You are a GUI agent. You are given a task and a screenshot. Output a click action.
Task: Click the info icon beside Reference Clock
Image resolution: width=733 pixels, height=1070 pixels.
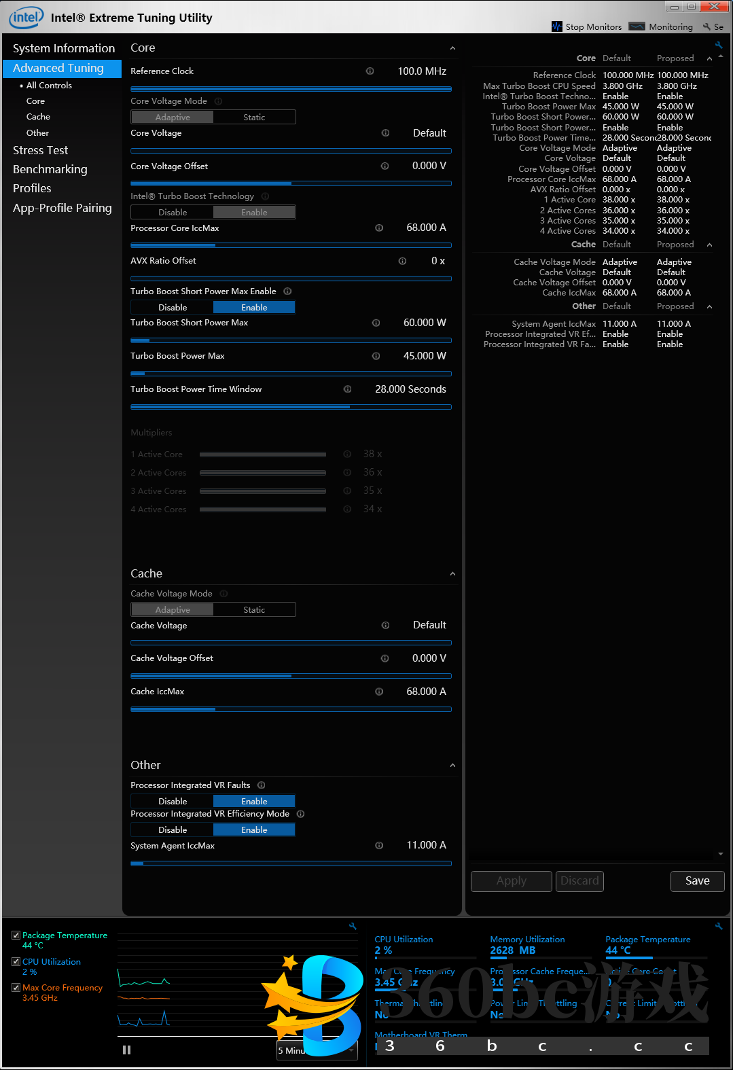pos(370,71)
